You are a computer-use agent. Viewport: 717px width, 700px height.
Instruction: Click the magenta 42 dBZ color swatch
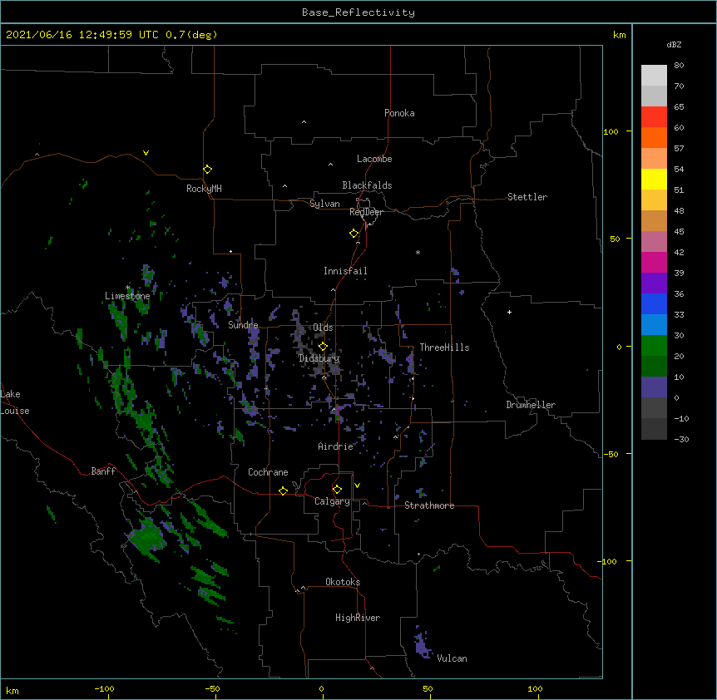654,262
